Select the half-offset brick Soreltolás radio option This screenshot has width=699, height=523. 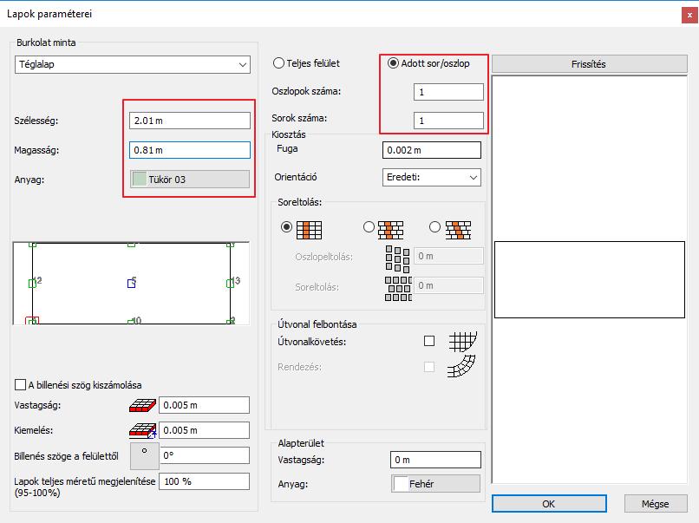[369, 227]
